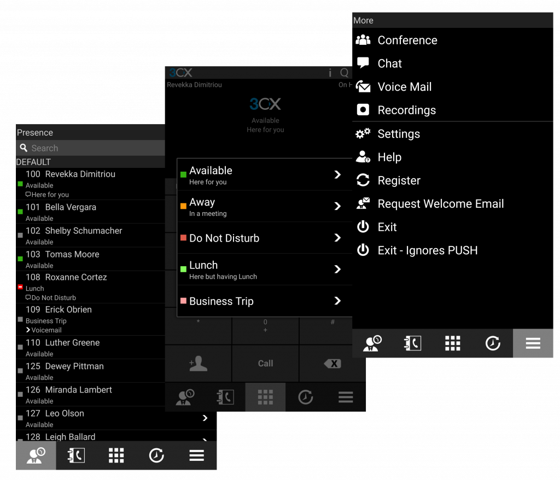560x480 pixels.
Task: Click the Request Welcome Email icon
Action: [363, 203]
